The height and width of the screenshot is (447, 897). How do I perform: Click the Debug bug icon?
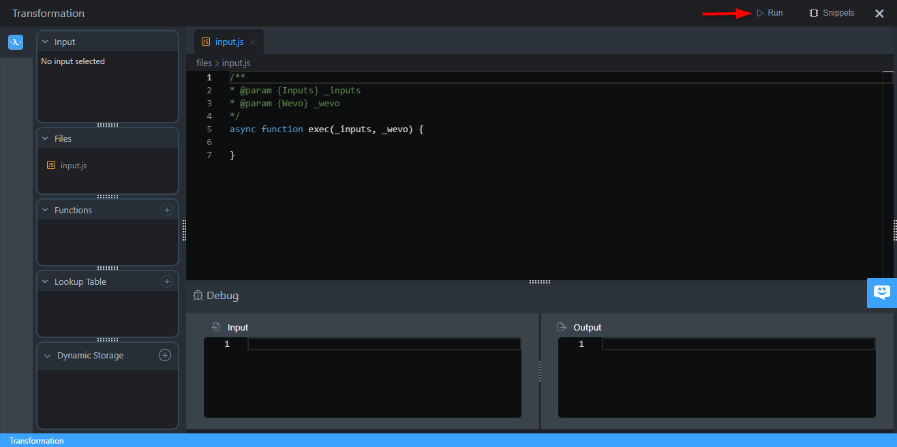click(x=198, y=296)
